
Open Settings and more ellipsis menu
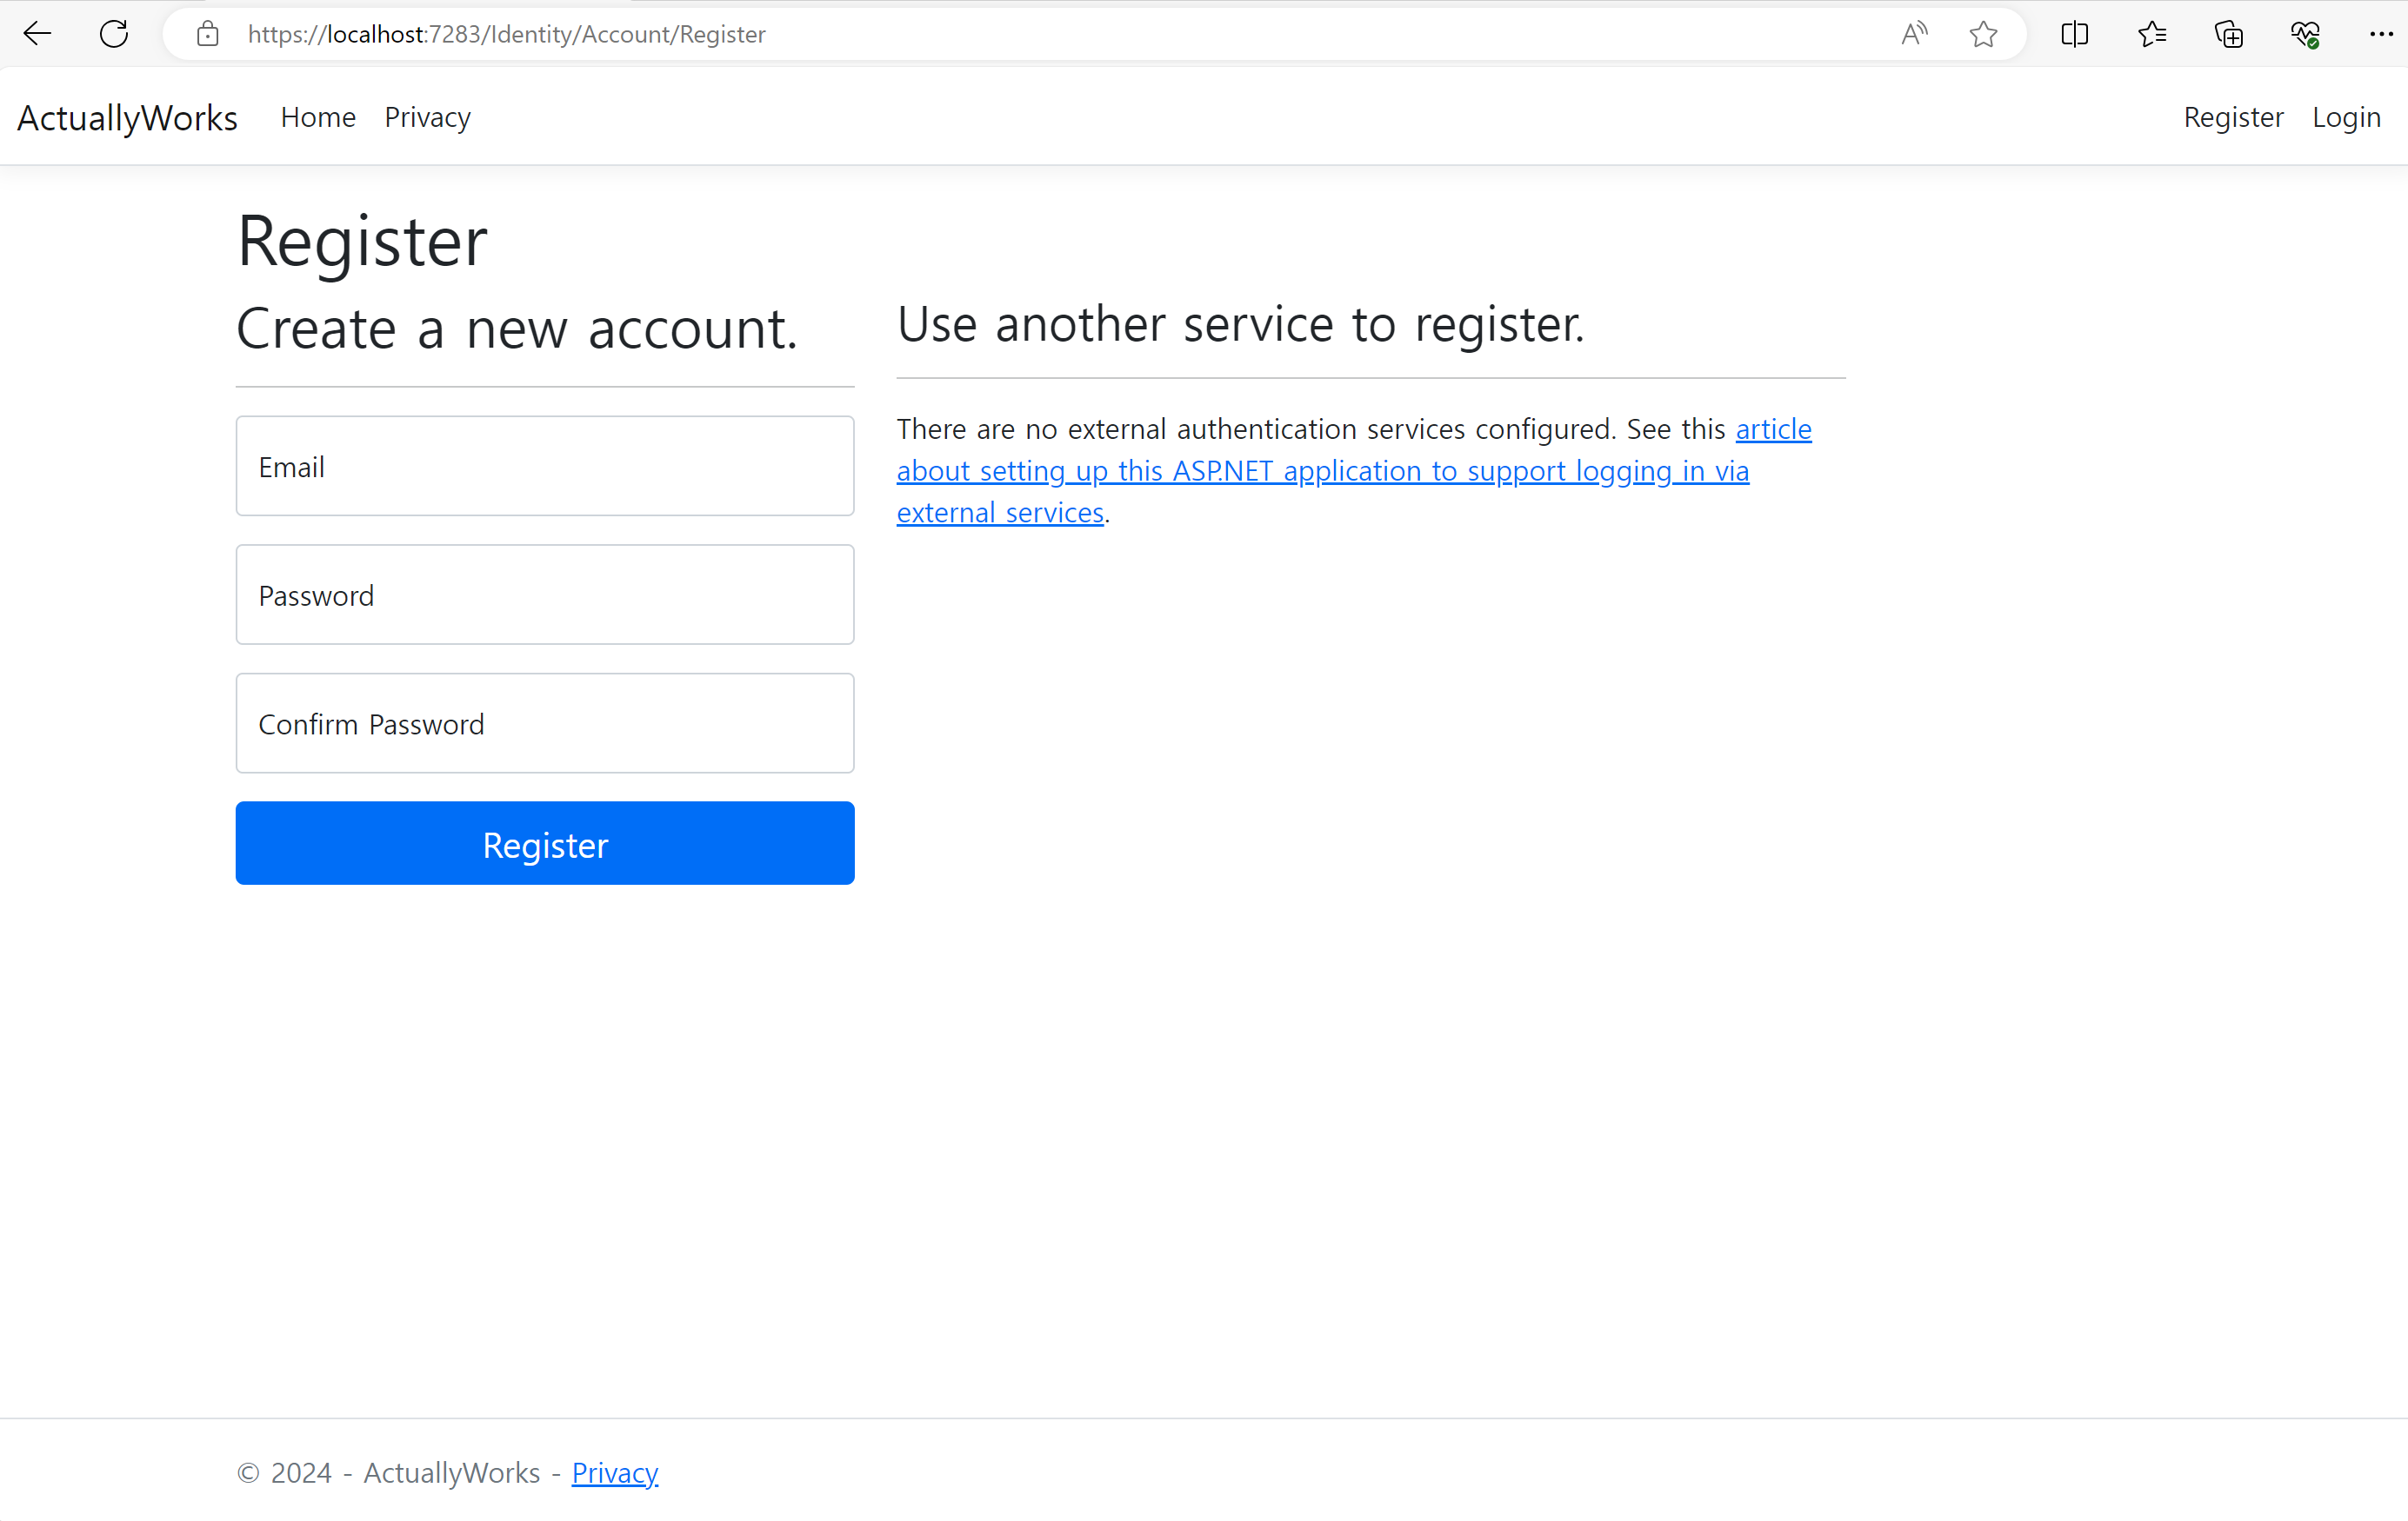pos(2381,34)
